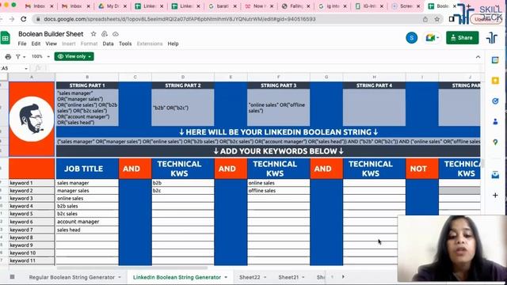Viewport: 507px width, 285px height.
Task: Select the 'b2c' technical keyword cell
Action: tap(183, 191)
